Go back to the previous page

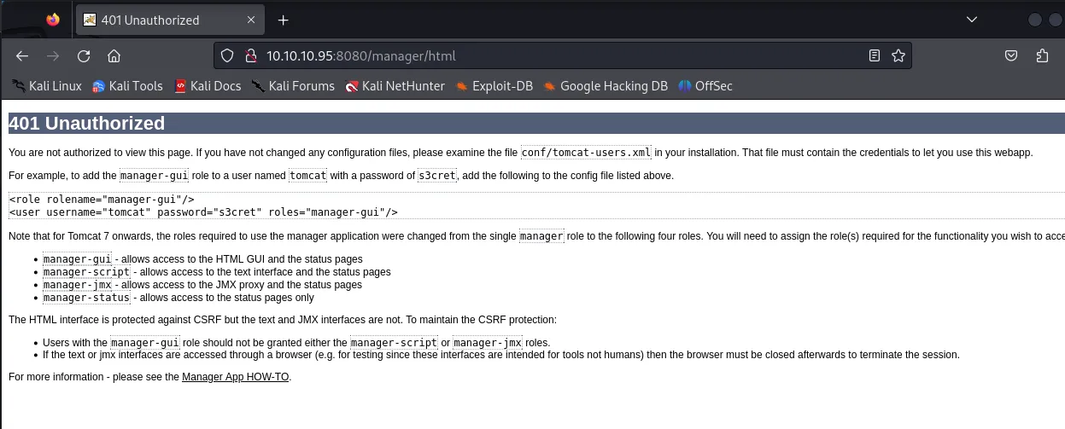pos(23,55)
